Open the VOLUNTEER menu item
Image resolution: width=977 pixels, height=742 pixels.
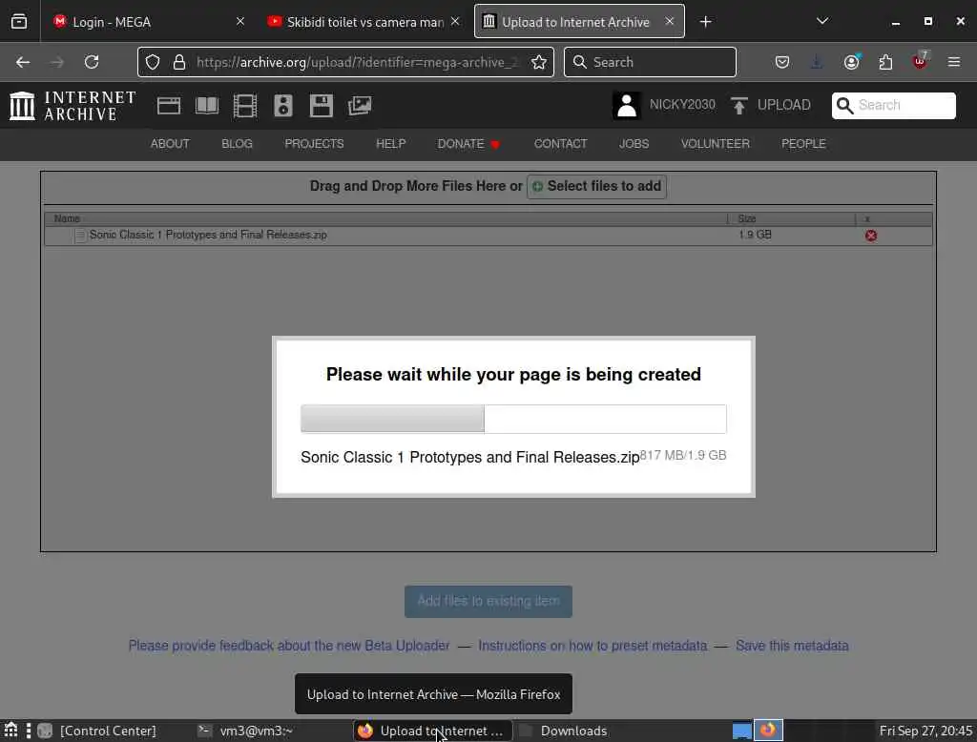(716, 144)
